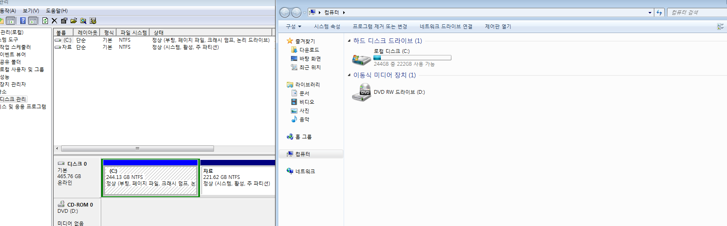Collapse the 이동식 미디어 장치 (1) group

pyautogui.click(x=349, y=75)
